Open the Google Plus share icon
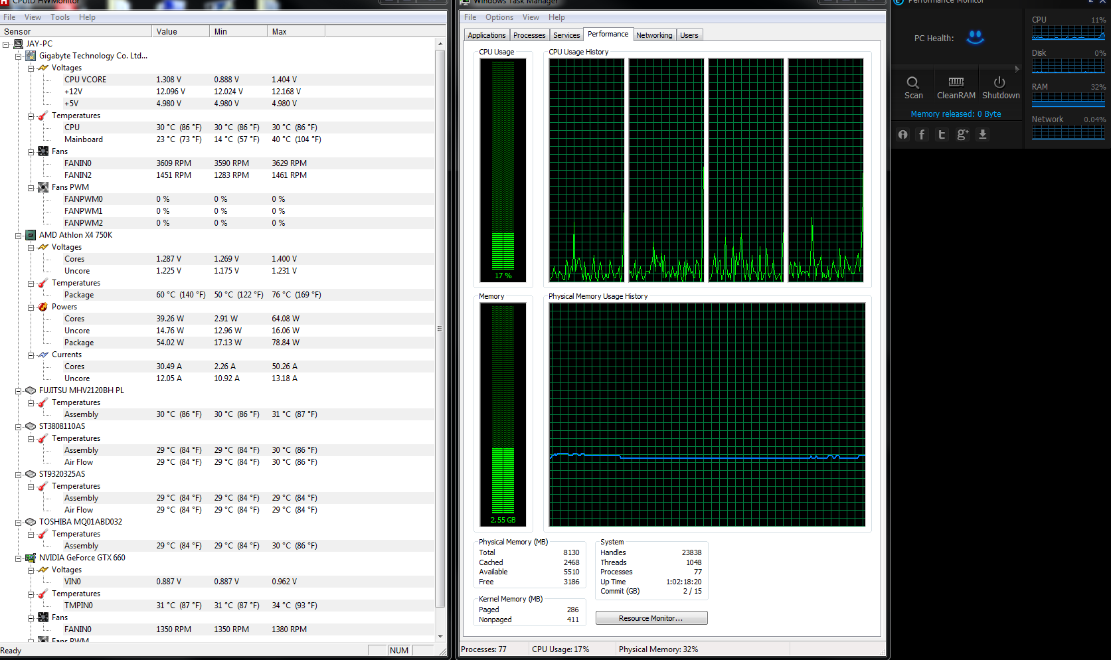Viewport: 1111px width, 660px height. point(962,135)
